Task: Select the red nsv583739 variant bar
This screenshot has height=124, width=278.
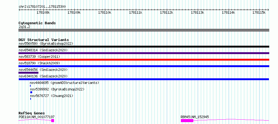Action: [x=144, y=60]
